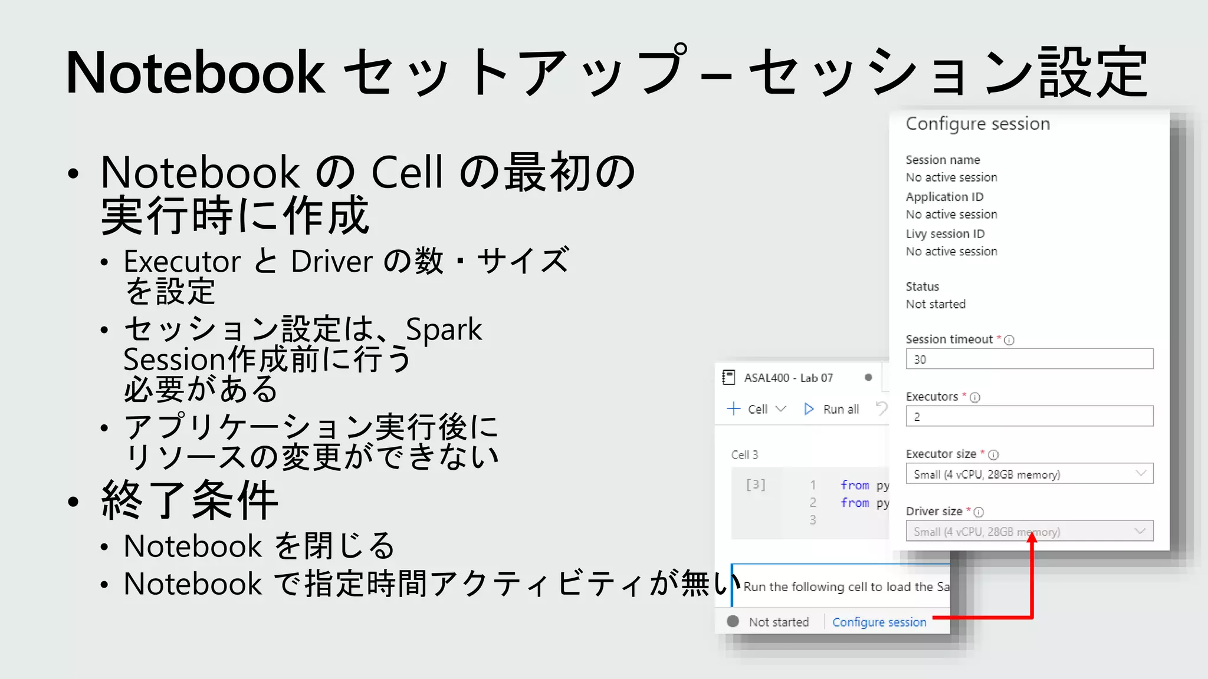Click the [3] execution count marker

click(756, 484)
